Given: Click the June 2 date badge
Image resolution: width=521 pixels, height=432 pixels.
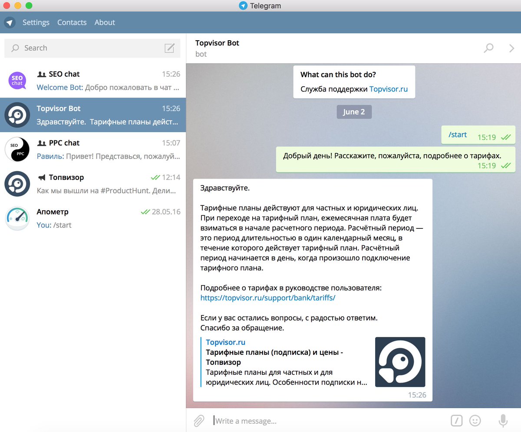Looking at the screenshot, I should tap(354, 112).
